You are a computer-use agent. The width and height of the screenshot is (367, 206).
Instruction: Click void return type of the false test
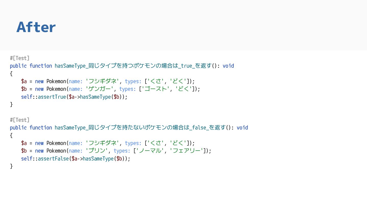point(242,128)
